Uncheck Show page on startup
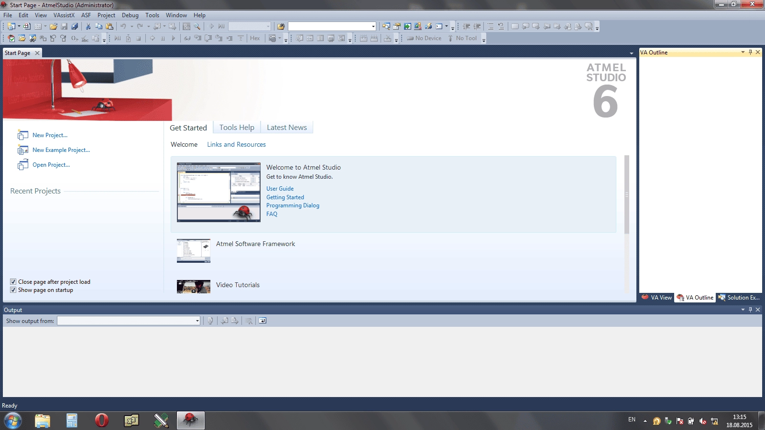 click(x=13, y=290)
